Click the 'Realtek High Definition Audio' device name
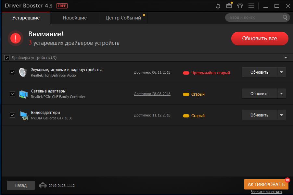 [x=53, y=75]
